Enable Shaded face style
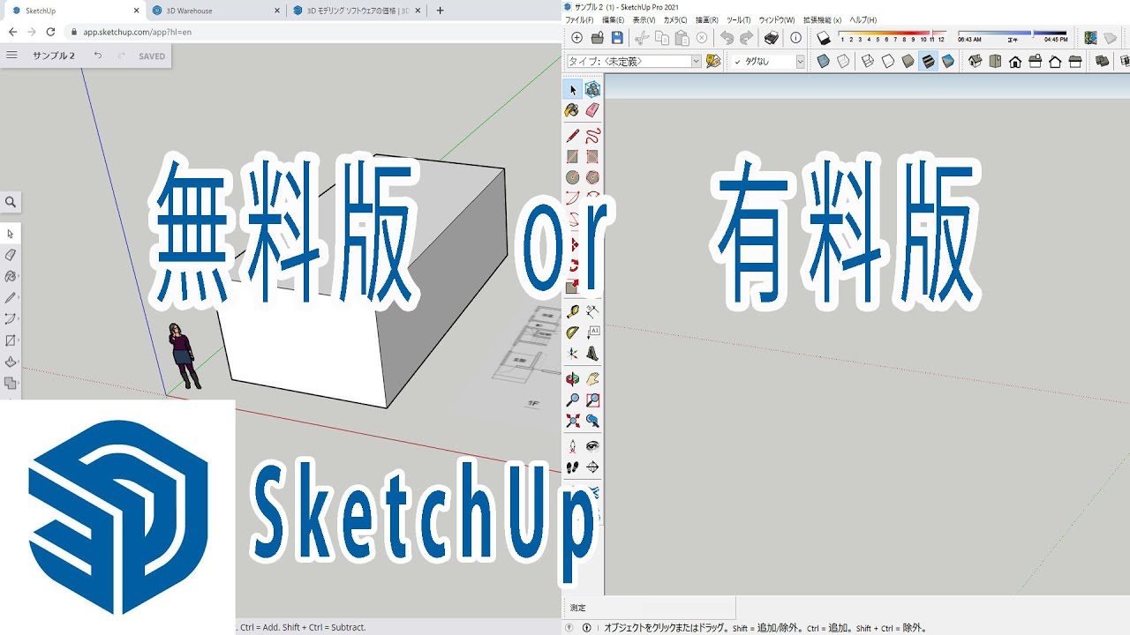Viewport: 1130px width, 635px height. point(908,61)
